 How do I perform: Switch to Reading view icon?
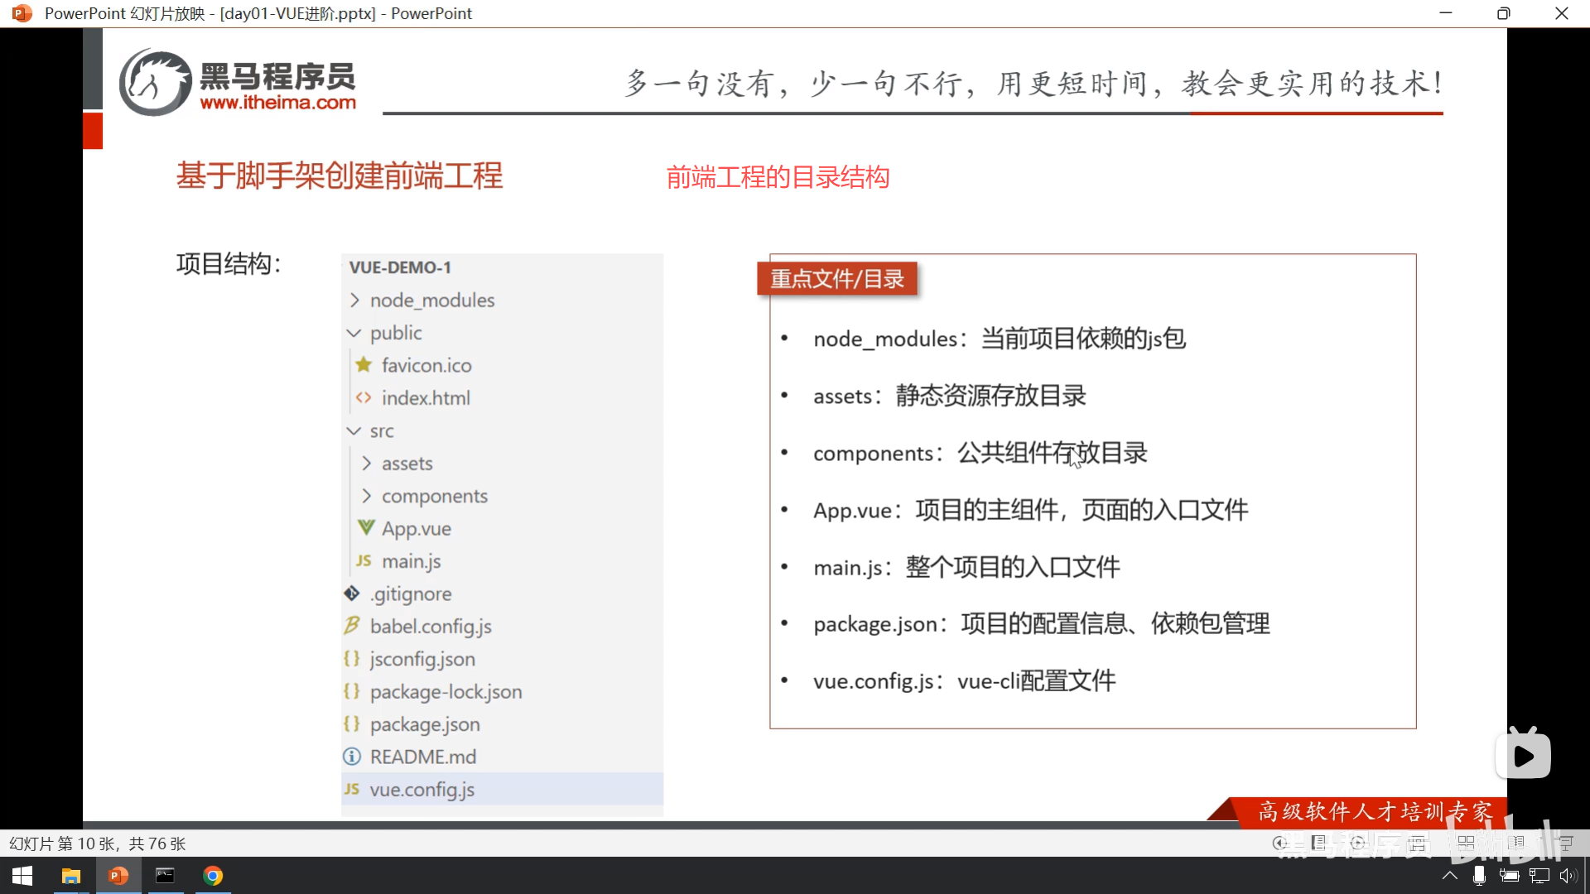(x=1516, y=843)
